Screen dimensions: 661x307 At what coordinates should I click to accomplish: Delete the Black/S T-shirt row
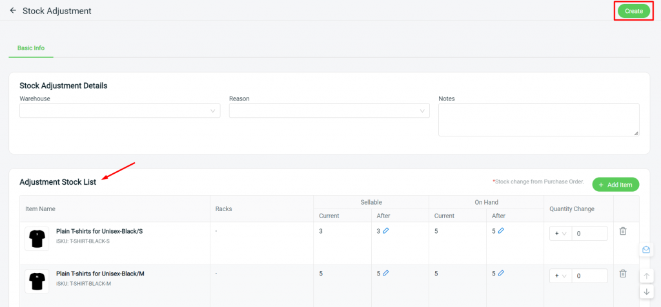[x=623, y=231]
